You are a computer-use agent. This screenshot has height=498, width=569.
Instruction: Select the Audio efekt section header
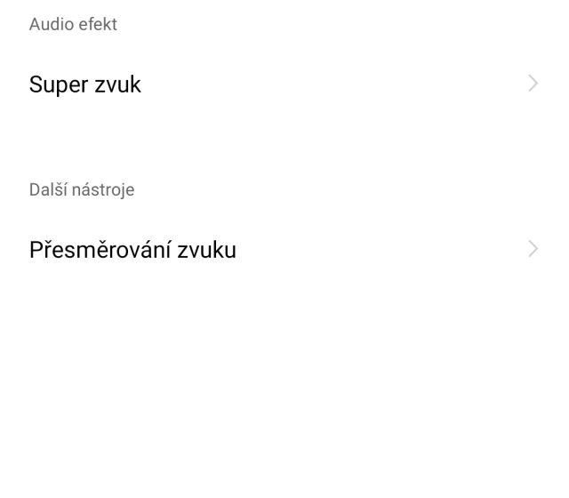(x=73, y=24)
